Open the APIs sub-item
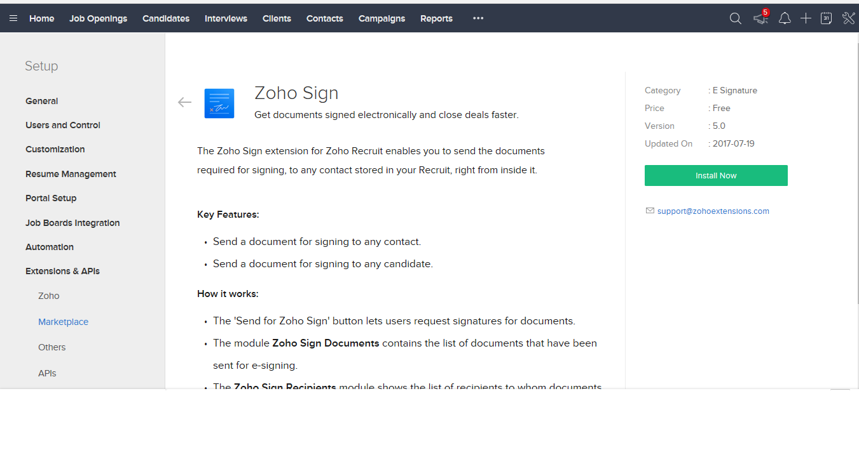859x457 pixels. pos(47,373)
